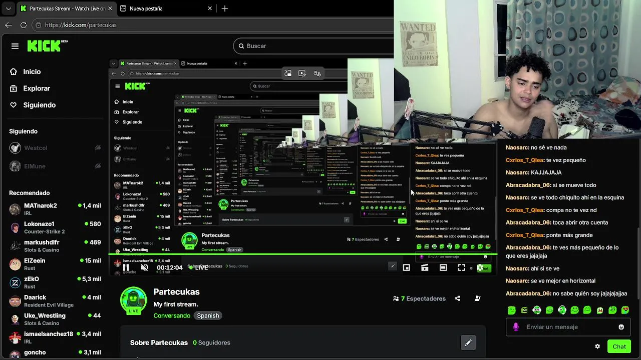Open Explorar in the sidebar

[37, 88]
